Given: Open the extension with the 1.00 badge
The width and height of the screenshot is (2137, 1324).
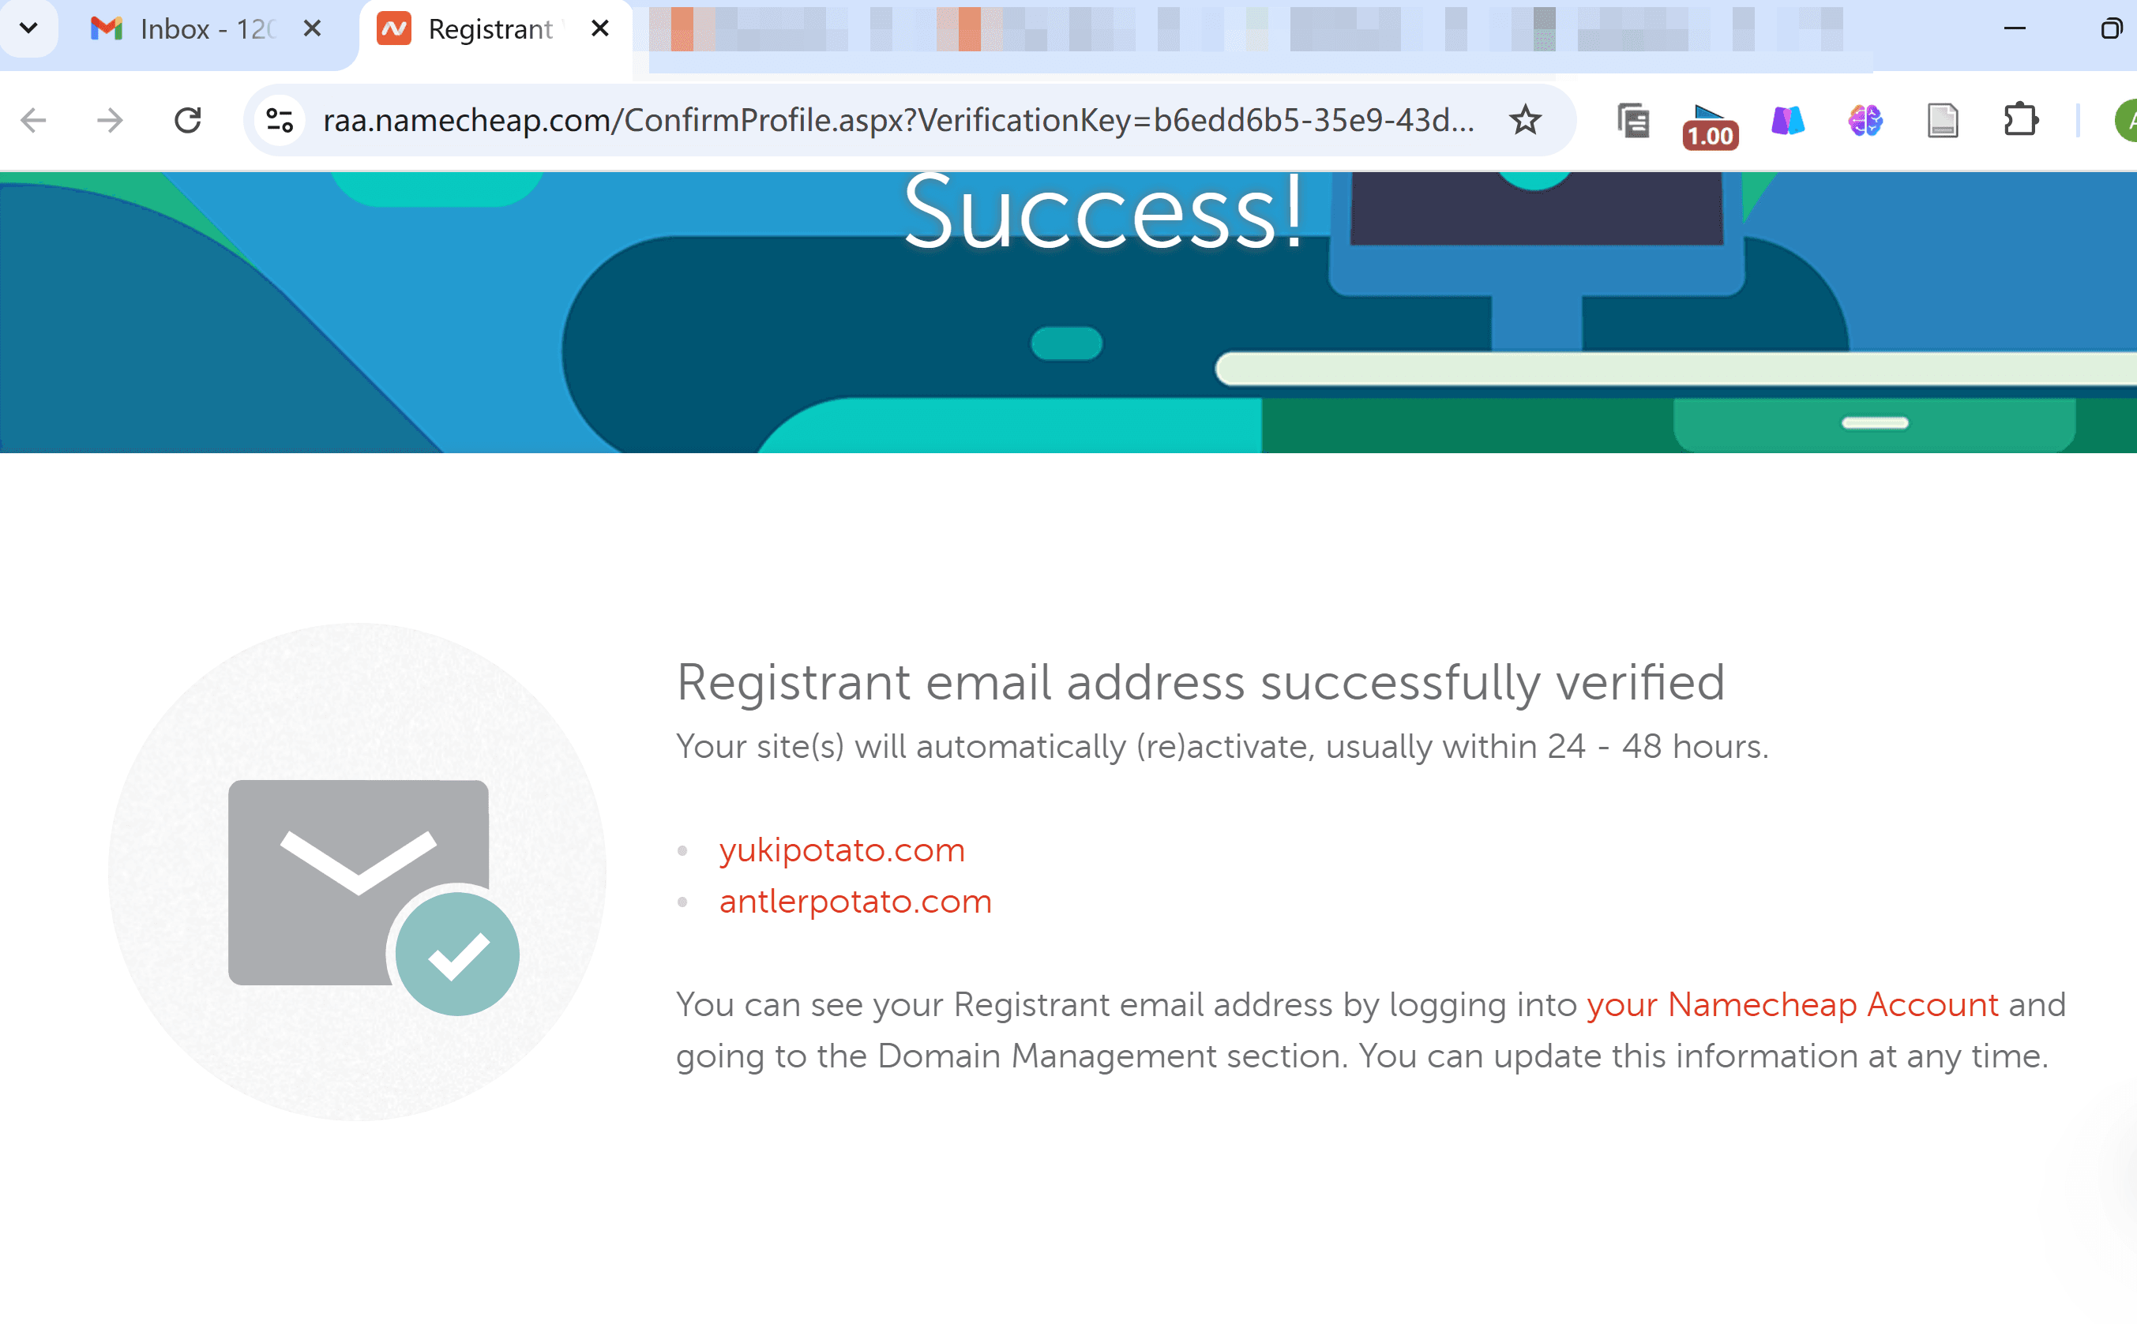Looking at the screenshot, I should point(1710,126).
